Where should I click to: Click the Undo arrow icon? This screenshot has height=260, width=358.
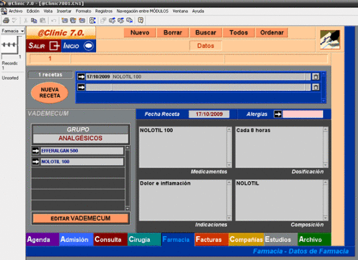[x=54, y=21]
